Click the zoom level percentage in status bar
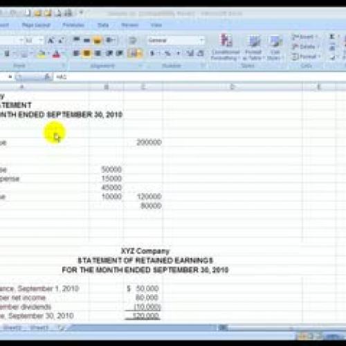The image size is (346, 346). [334, 337]
